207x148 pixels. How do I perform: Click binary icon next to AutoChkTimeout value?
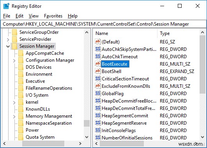click(x=98, y=56)
